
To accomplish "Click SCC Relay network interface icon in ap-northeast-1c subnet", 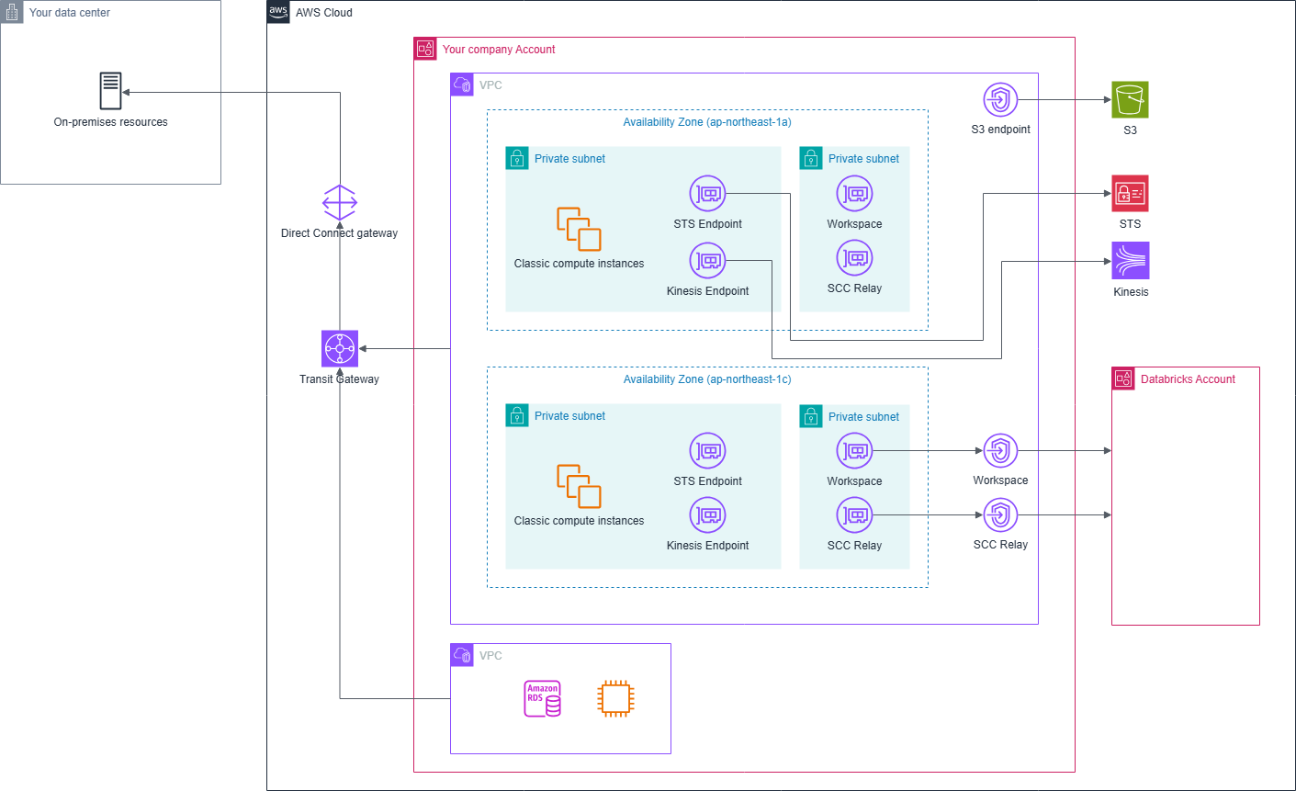I will pyautogui.click(x=854, y=515).
